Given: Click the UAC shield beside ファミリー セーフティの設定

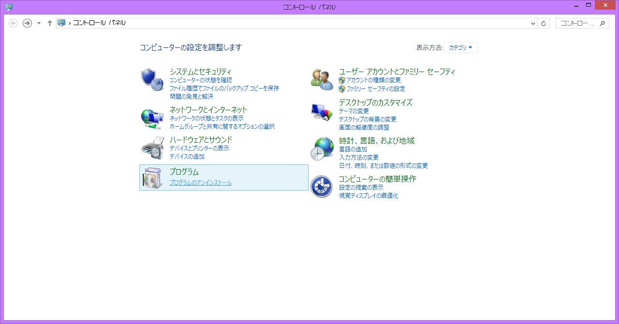Looking at the screenshot, I should tap(342, 89).
